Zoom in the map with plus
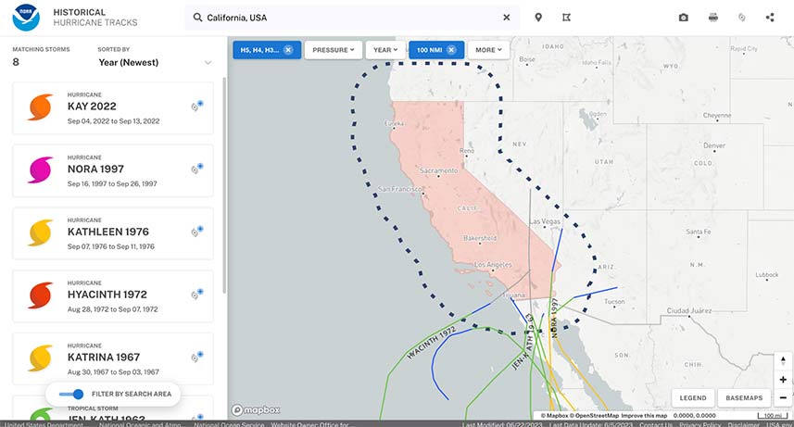Viewport: 794px width, 427px height. click(x=783, y=380)
